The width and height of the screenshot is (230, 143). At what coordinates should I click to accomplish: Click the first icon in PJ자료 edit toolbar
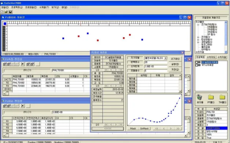pos(5,106)
